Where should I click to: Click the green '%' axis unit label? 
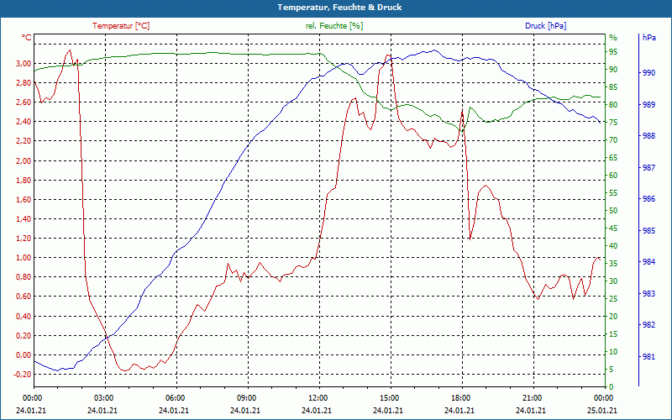[x=613, y=38]
